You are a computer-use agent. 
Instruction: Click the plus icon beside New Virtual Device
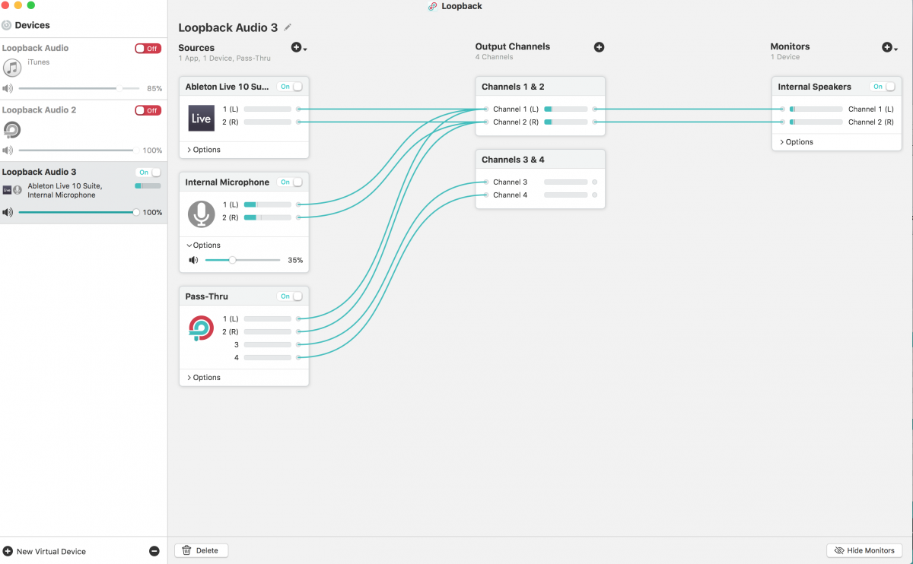pos(8,551)
